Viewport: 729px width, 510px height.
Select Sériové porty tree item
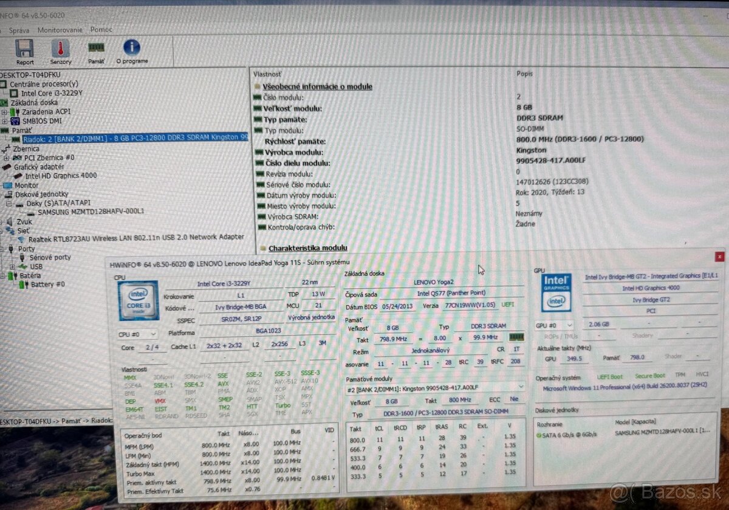click(x=50, y=257)
